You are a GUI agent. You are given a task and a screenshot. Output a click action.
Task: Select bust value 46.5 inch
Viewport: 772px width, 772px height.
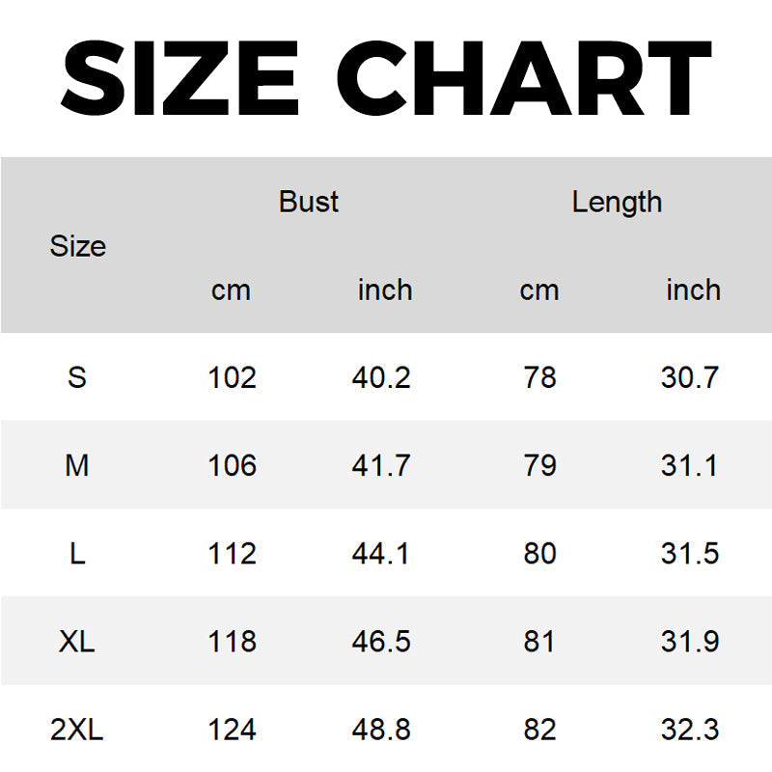[x=381, y=641]
